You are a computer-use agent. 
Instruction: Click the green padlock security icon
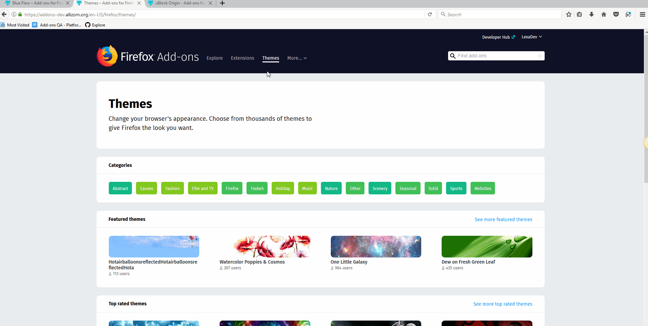pyautogui.click(x=20, y=15)
